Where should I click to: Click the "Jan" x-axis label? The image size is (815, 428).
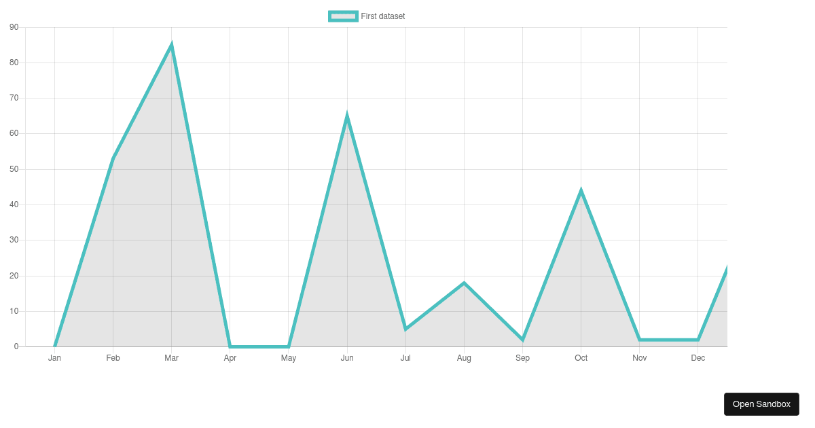tap(54, 358)
